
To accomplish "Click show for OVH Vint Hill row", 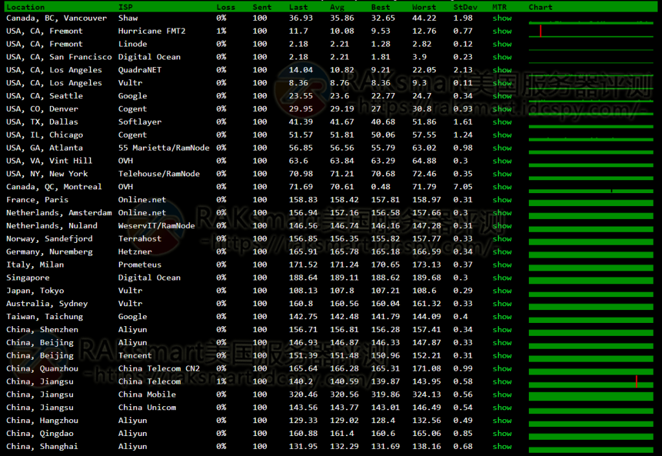I will tap(502, 161).
